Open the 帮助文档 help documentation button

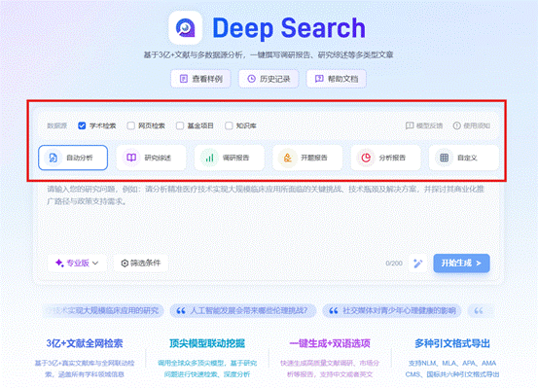(x=337, y=79)
